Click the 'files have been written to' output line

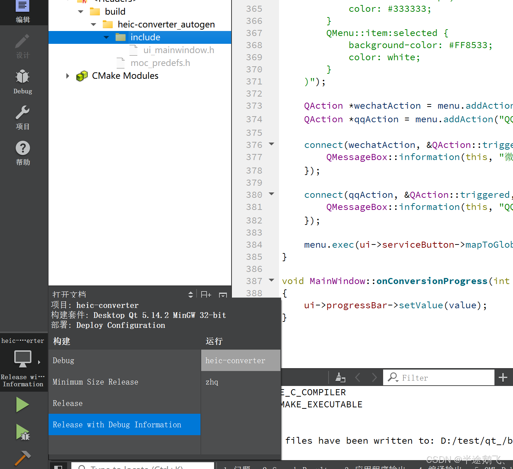click(x=399, y=441)
